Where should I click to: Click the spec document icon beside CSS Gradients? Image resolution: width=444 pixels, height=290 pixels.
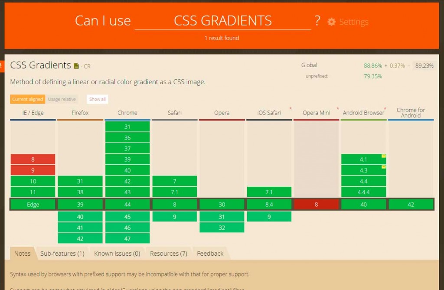(77, 66)
